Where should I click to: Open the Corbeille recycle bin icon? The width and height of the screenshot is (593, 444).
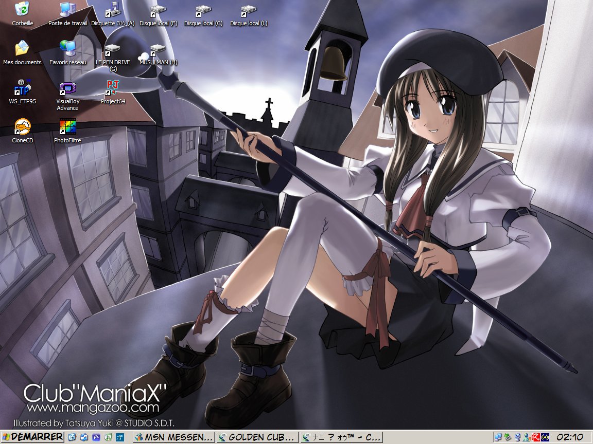(22, 14)
